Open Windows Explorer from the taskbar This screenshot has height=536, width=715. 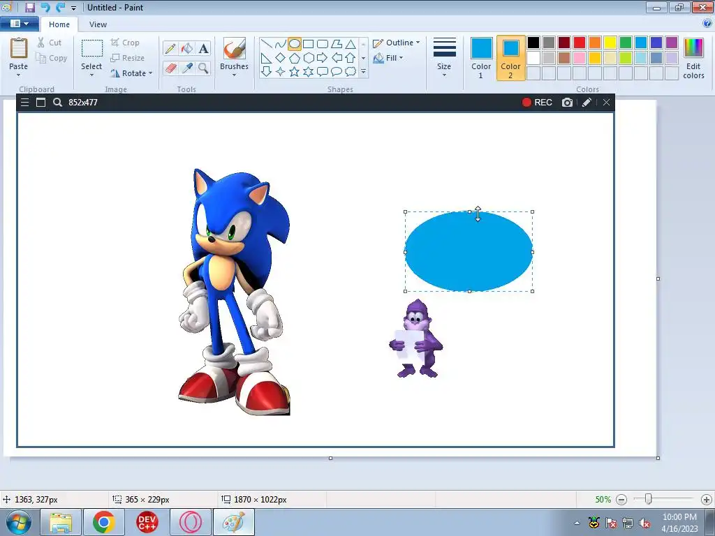[x=61, y=522]
